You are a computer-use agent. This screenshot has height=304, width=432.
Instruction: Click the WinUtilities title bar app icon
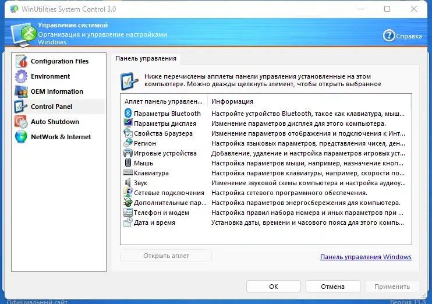pos(15,9)
